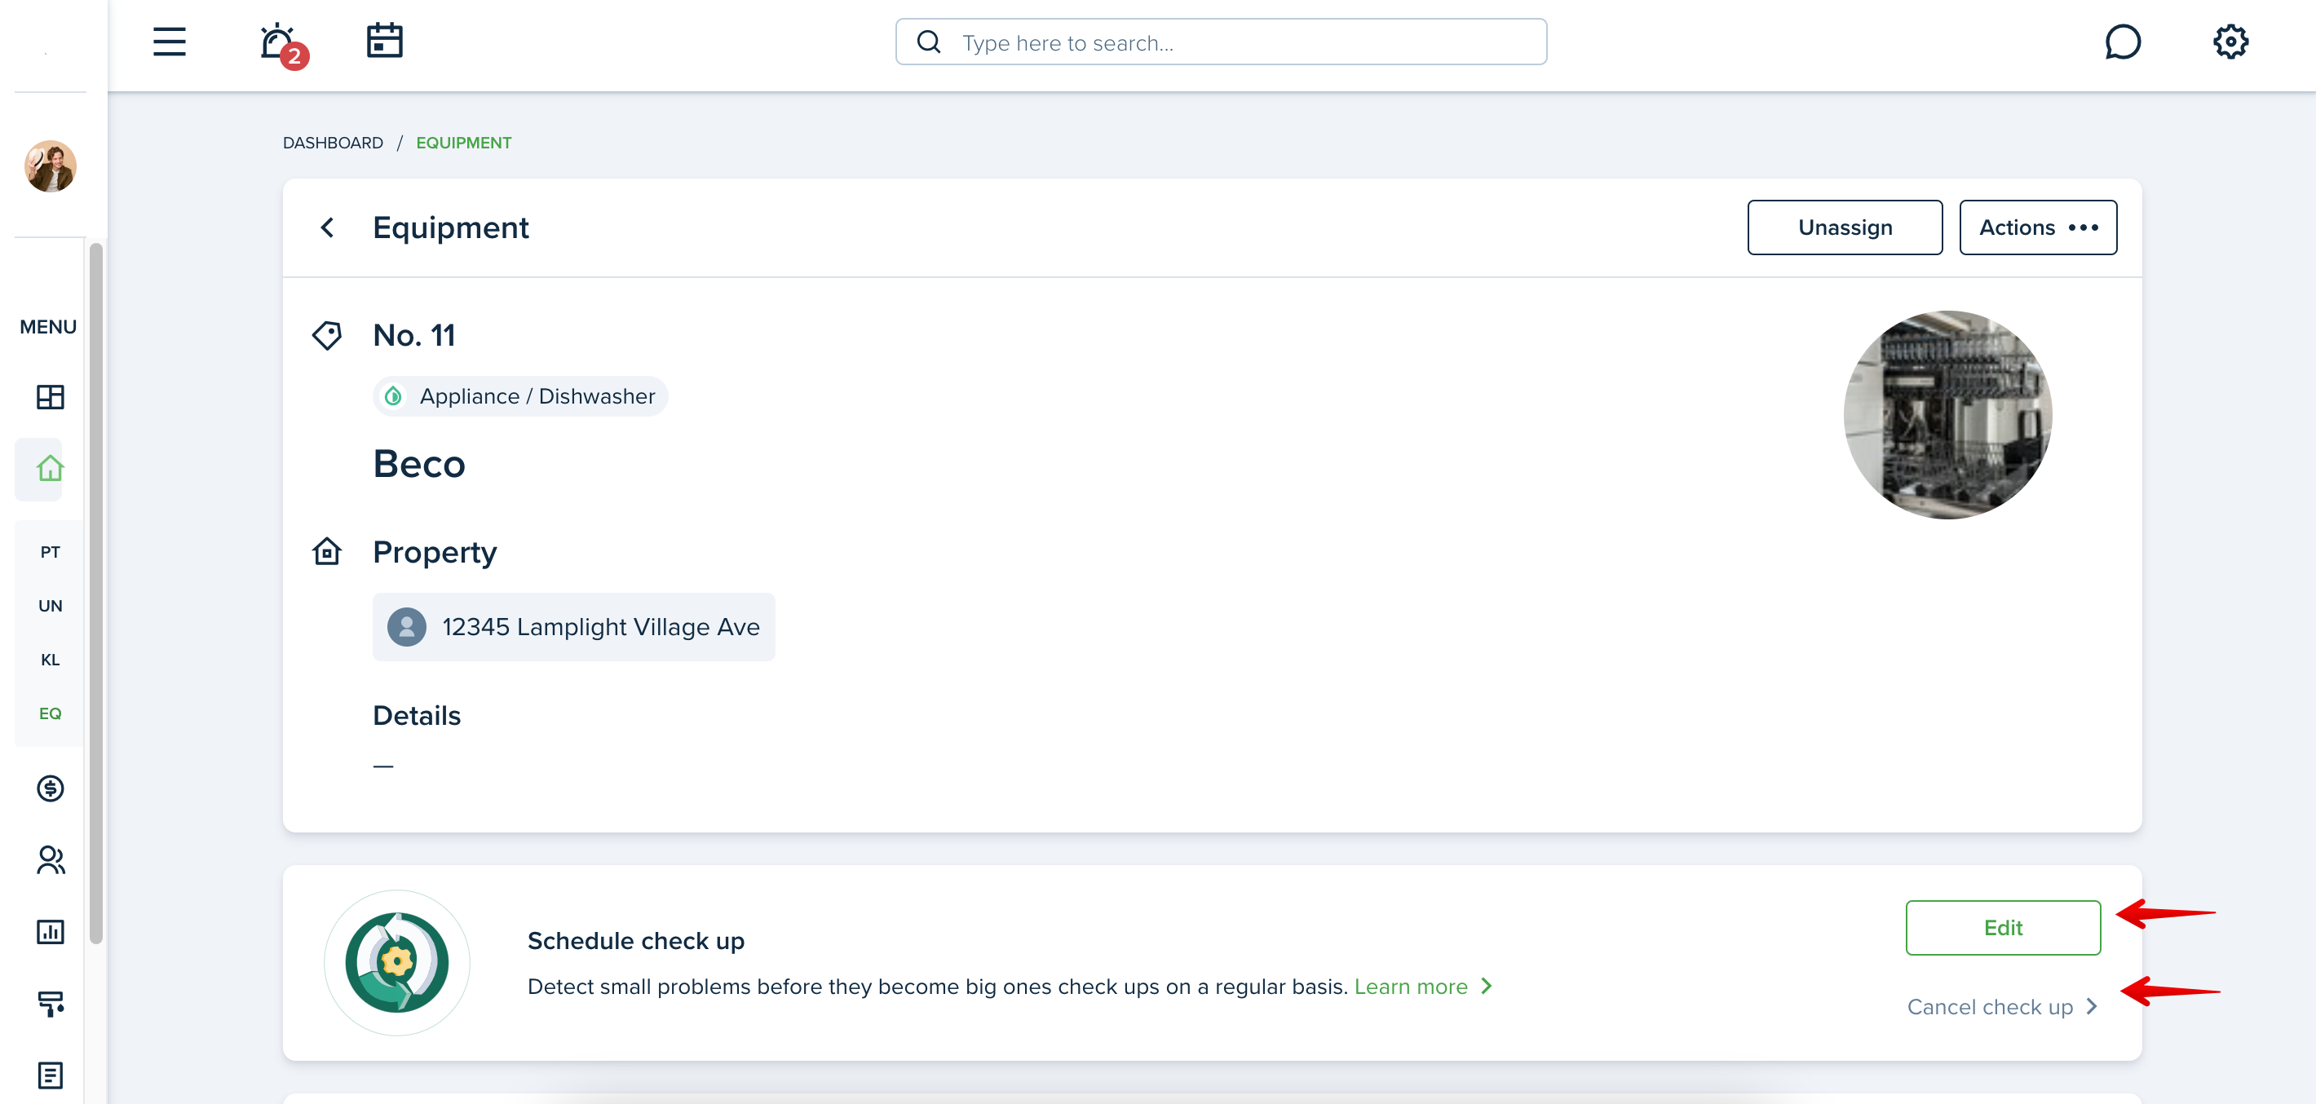The image size is (2316, 1104).
Task: Click the Details heading
Action: tap(418, 716)
